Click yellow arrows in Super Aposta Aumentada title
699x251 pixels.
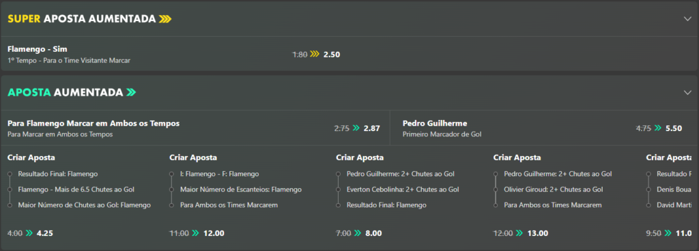tap(165, 18)
